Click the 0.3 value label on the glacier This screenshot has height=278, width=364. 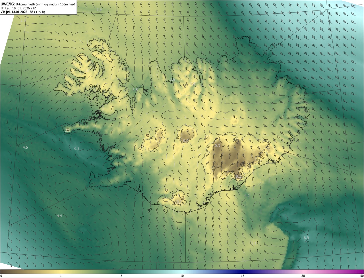[x=217, y=146]
